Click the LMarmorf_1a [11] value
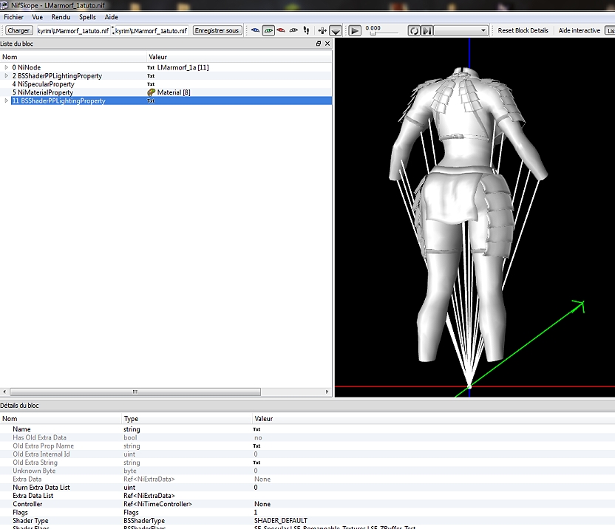The height and width of the screenshot is (529, 615). (183, 67)
